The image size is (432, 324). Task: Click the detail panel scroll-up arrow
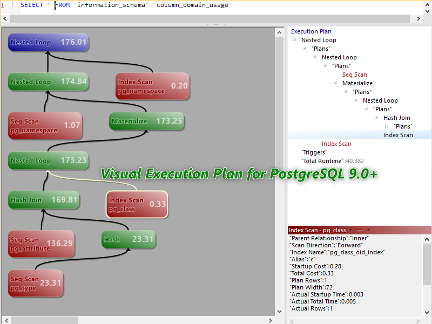(427, 239)
